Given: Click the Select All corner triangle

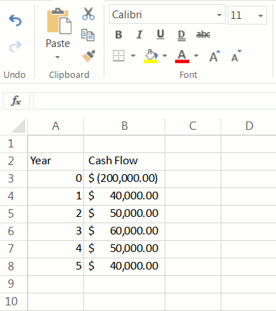Looking at the screenshot, I should (19, 126).
